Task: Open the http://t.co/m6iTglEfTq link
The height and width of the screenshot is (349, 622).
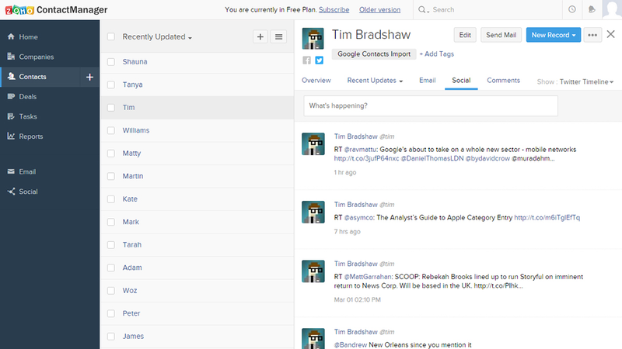Action: click(547, 218)
